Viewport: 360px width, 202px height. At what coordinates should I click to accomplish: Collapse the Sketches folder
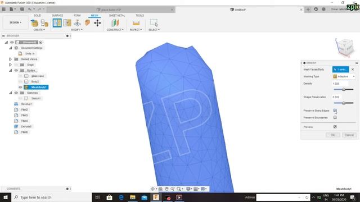pos(11,93)
